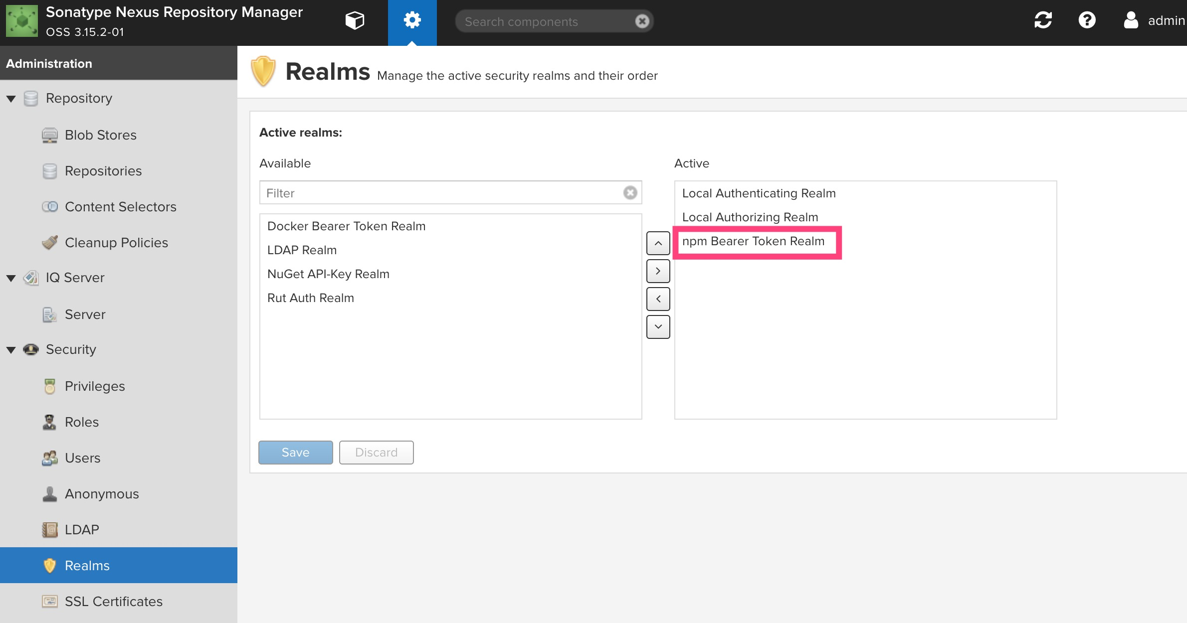This screenshot has width=1187, height=623.
Task: Click the admin username label
Action: click(x=1167, y=20)
